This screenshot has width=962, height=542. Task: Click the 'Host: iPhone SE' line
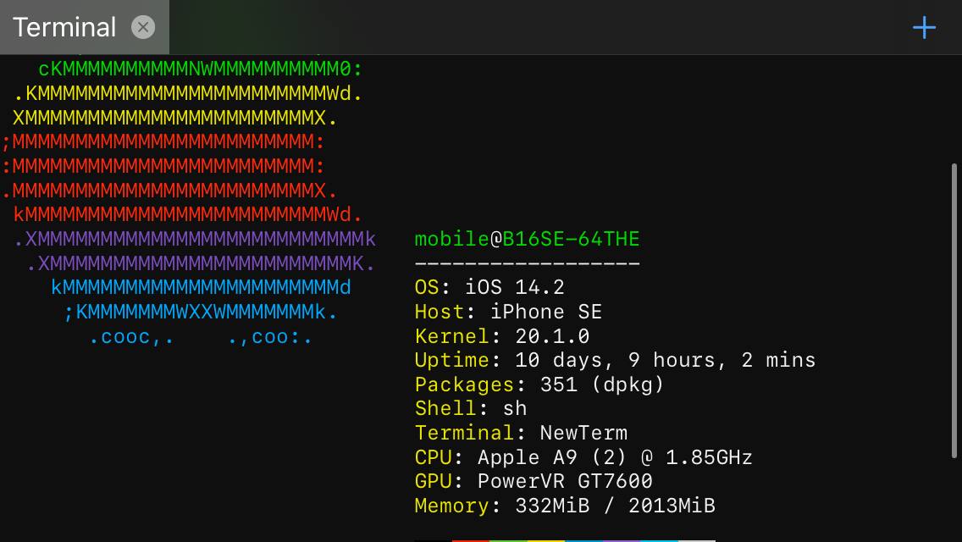click(x=508, y=312)
